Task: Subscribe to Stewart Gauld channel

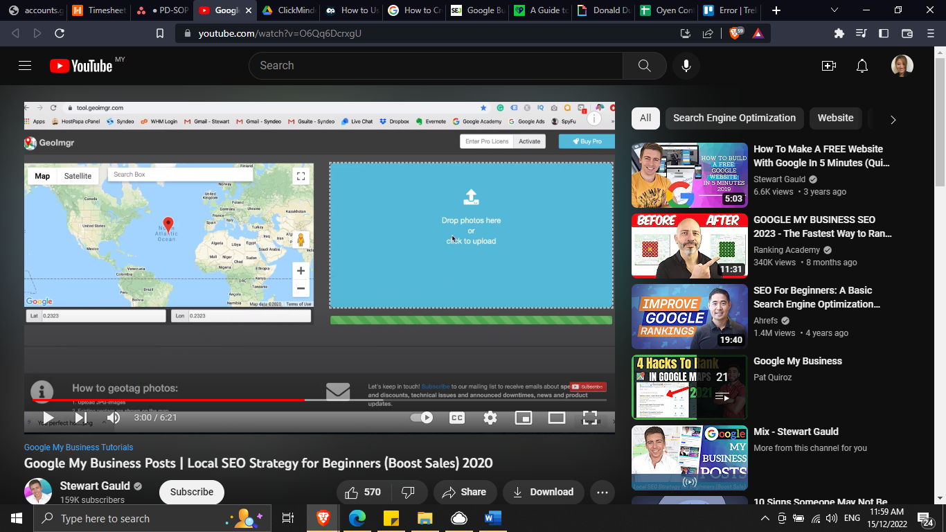Action: (x=192, y=492)
